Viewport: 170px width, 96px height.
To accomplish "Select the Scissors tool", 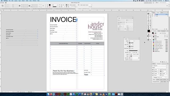I will [148, 24].
